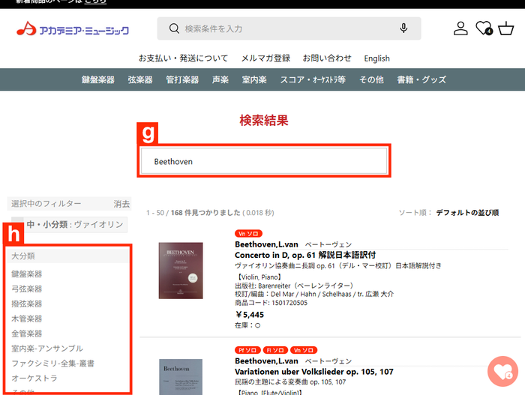Open 室内楽 navigation menu
The height and width of the screenshot is (395, 525).
coord(254,79)
